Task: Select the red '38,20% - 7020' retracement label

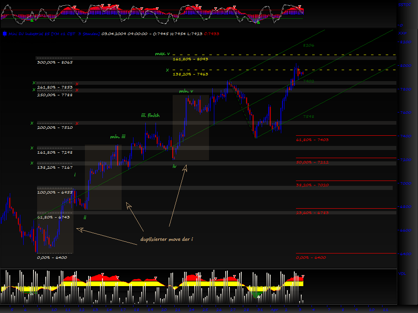Action: click(312, 185)
